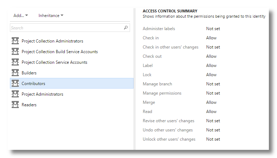Select the Project Administrators group name
The width and height of the screenshot is (277, 158).
(42, 94)
